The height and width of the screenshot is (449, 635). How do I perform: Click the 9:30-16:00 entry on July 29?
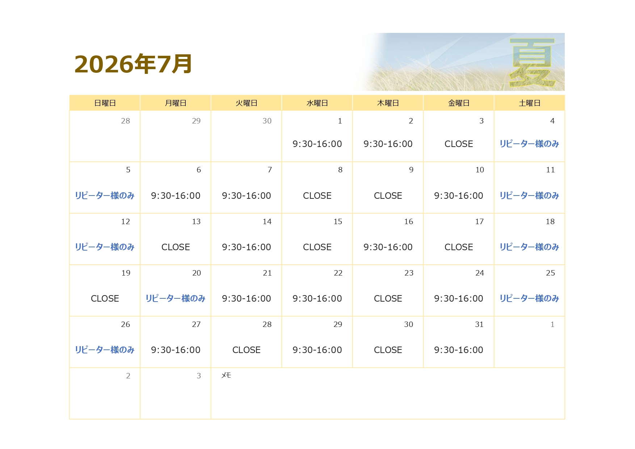coord(317,350)
